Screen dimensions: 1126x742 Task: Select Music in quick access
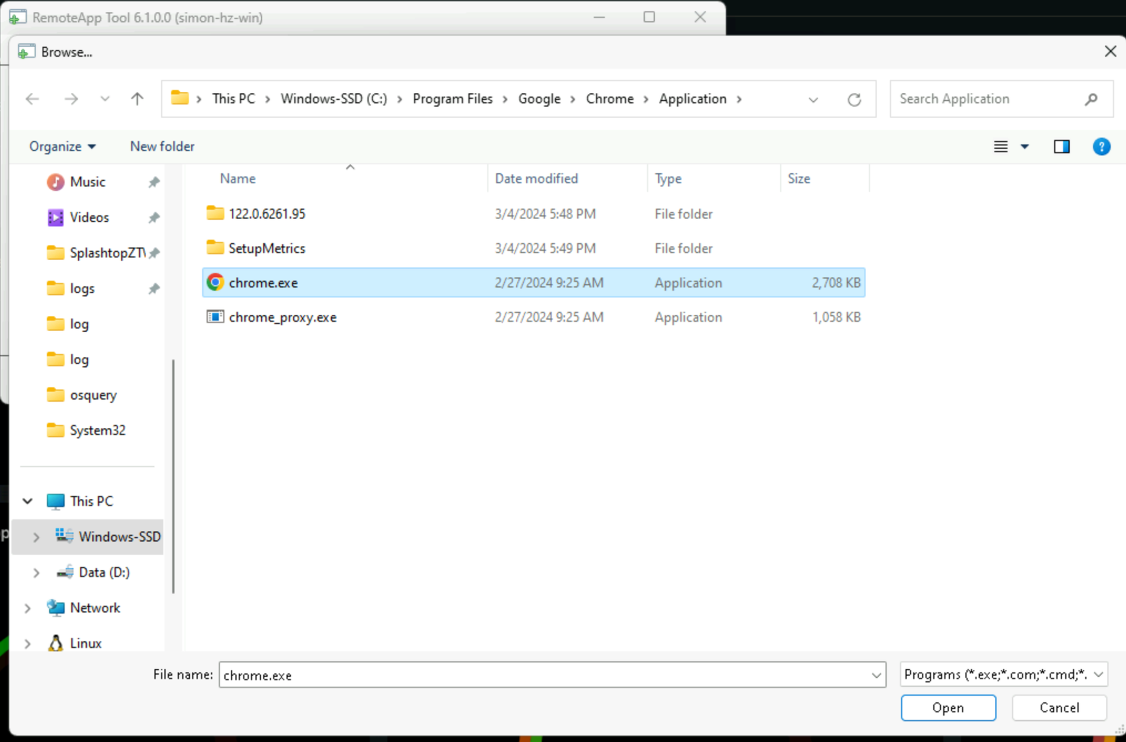pyautogui.click(x=87, y=182)
